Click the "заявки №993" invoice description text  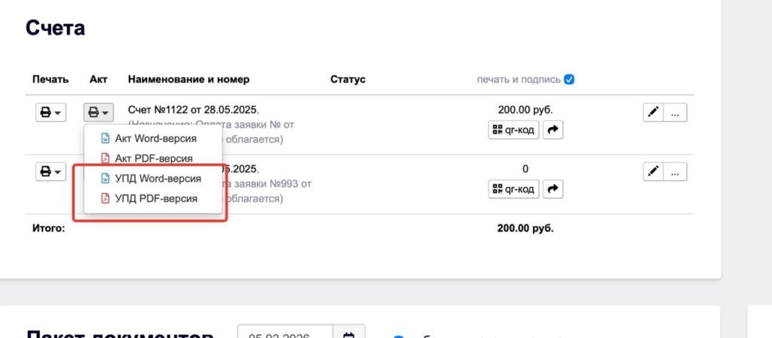279,184
